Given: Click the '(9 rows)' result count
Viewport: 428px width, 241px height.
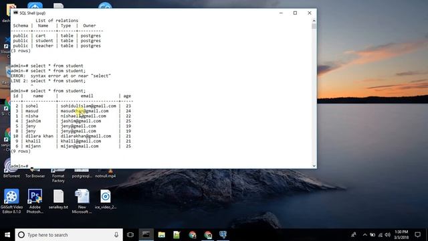Looking at the screenshot, I should click(x=21, y=151).
